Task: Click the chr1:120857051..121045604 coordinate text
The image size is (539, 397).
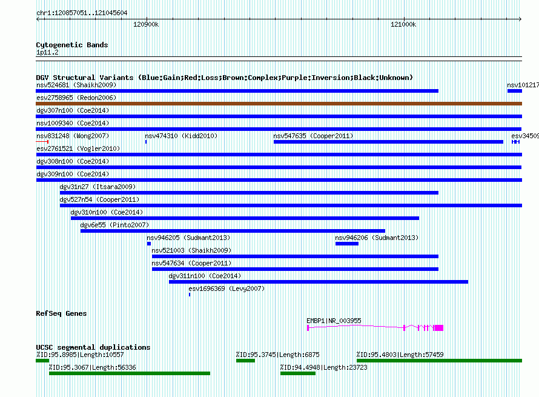Action: (82, 13)
